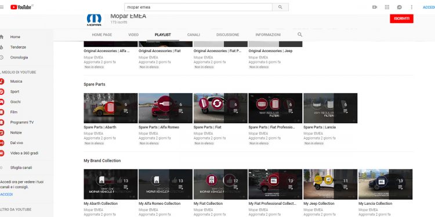The height and width of the screenshot is (217, 435).
Task: Open the My Abarth Collection thumbnail
Action: (x=111, y=185)
